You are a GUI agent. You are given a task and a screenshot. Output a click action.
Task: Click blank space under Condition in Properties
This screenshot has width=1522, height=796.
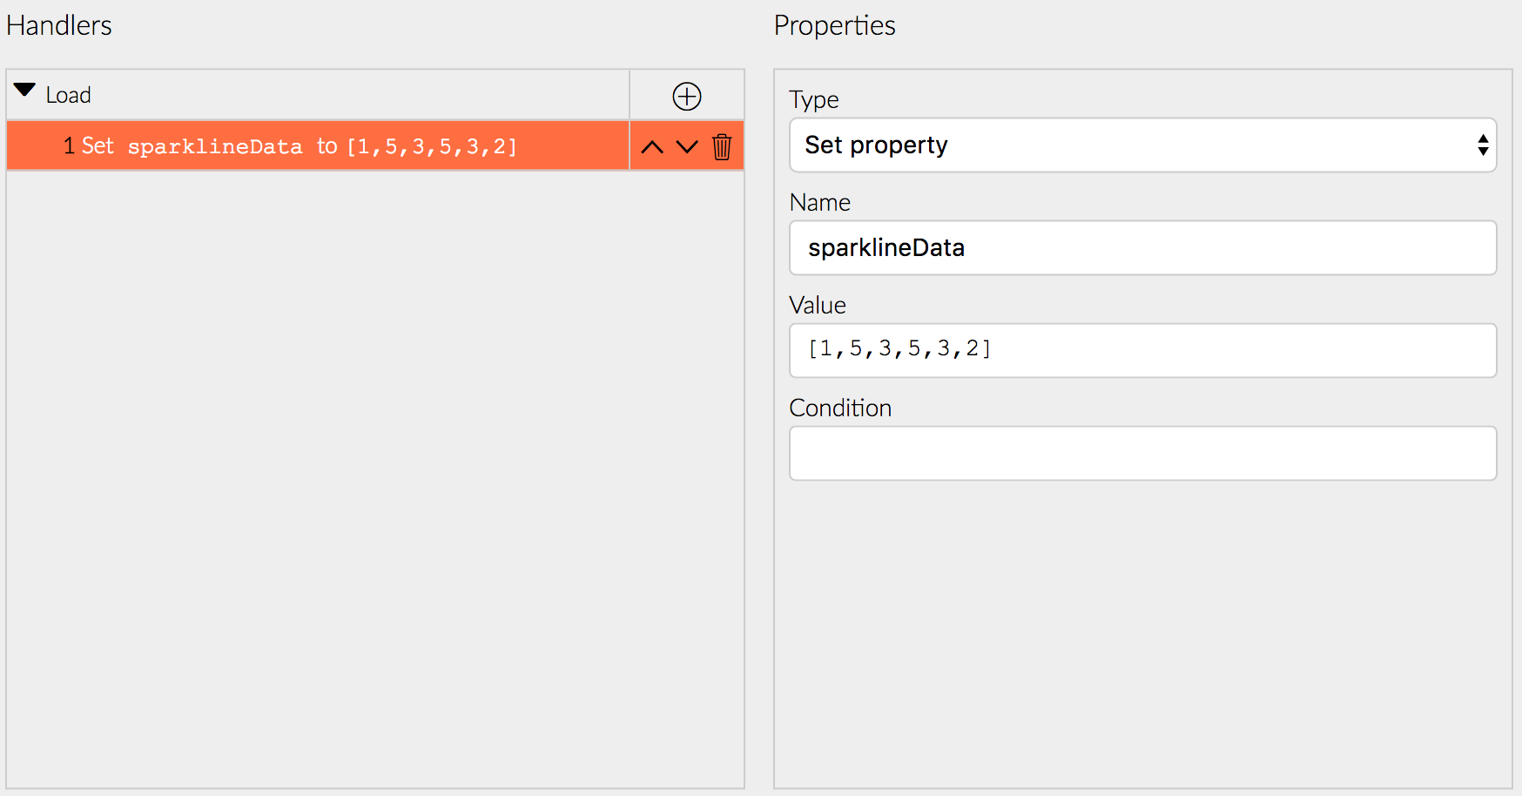(x=1142, y=634)
